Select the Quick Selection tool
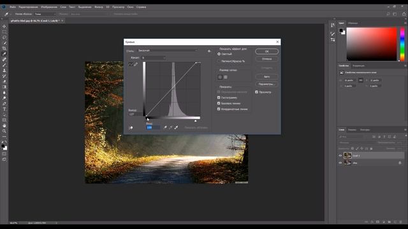Image resolution: width=408 pixels, height=229 pixels. pos(4,43)
